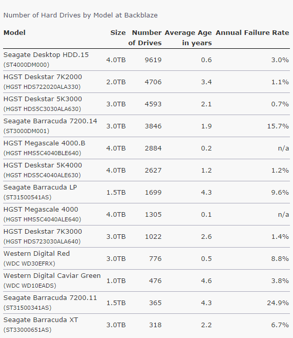The image size is (293, 338).
Task: Click the 4.6 average age value
Action: click(x=206, y=281)
